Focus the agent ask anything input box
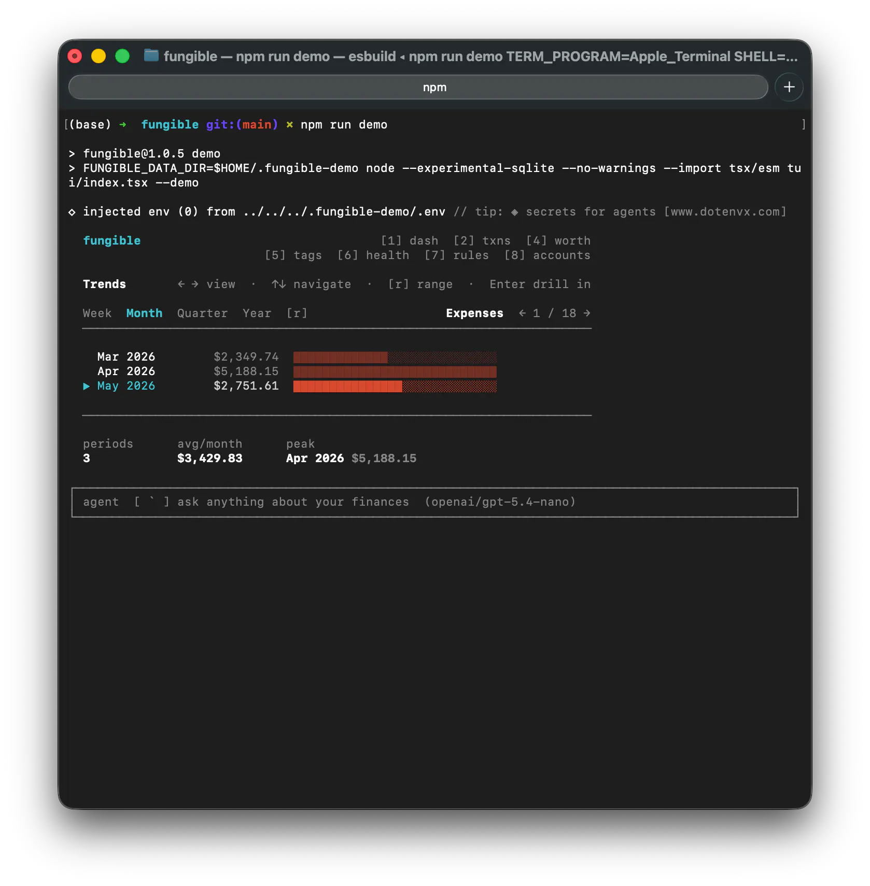The height and width of the screenshot is (886, 870). point(434,502)
